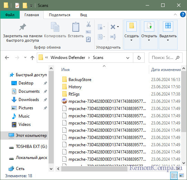This screenshot has height=180, width=187.
Task: Switch to the Поделиться ribbon tab
Action: pyautogui.click(x=60, y=15)
